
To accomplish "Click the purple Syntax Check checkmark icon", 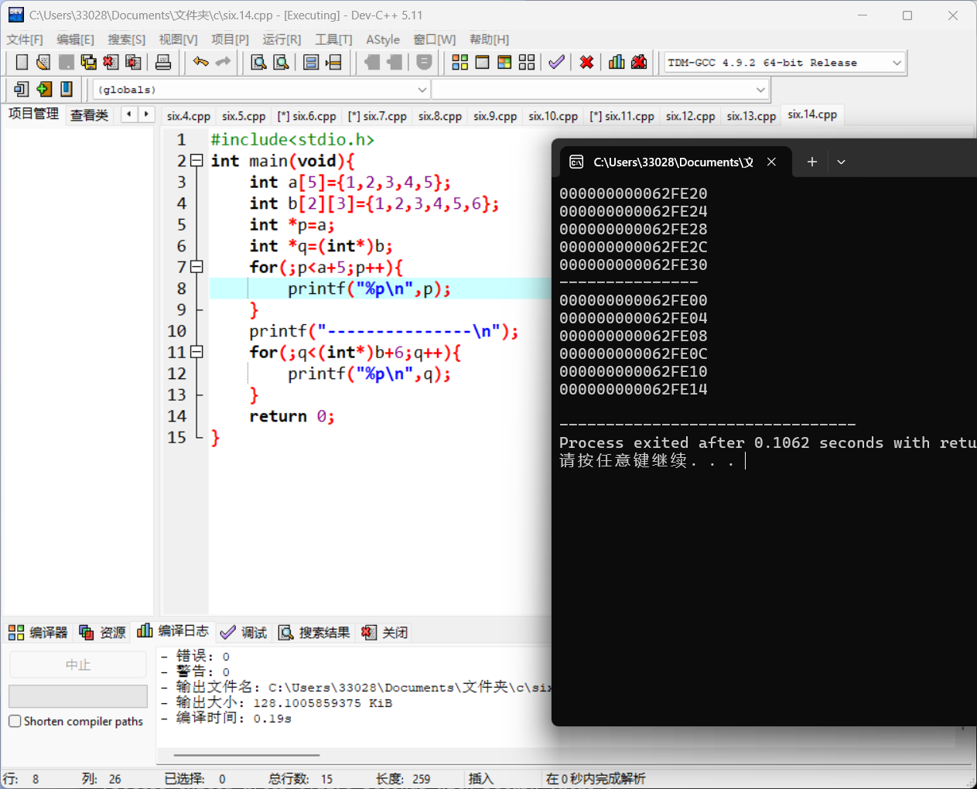I will click(x=556, y=63).
